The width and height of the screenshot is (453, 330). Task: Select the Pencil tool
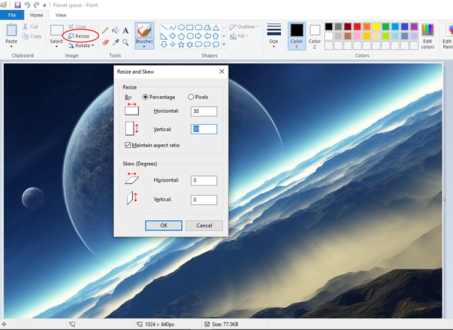tap(105, 30)
